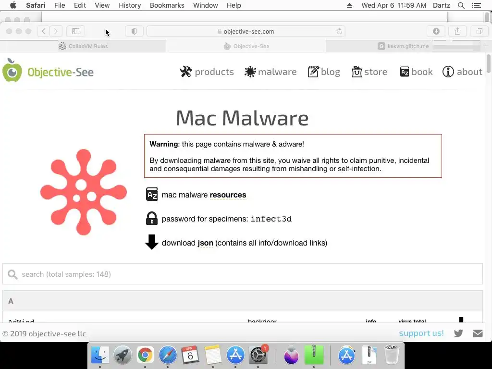Image resolution: width=492 pixels, height=369 pixels.
Task: Click the password padlock icon
Action: 152,218
